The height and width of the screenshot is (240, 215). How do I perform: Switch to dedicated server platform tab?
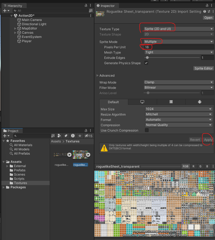click(171, 102)
